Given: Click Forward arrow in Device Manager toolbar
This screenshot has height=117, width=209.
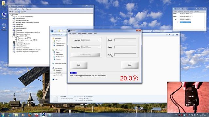Looking at the screenshot, I should [x=12, y=12].
